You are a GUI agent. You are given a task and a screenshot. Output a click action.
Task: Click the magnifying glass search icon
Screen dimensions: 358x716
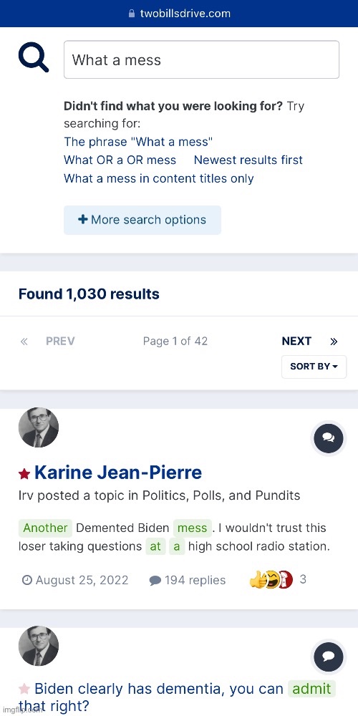coord(34,59)
